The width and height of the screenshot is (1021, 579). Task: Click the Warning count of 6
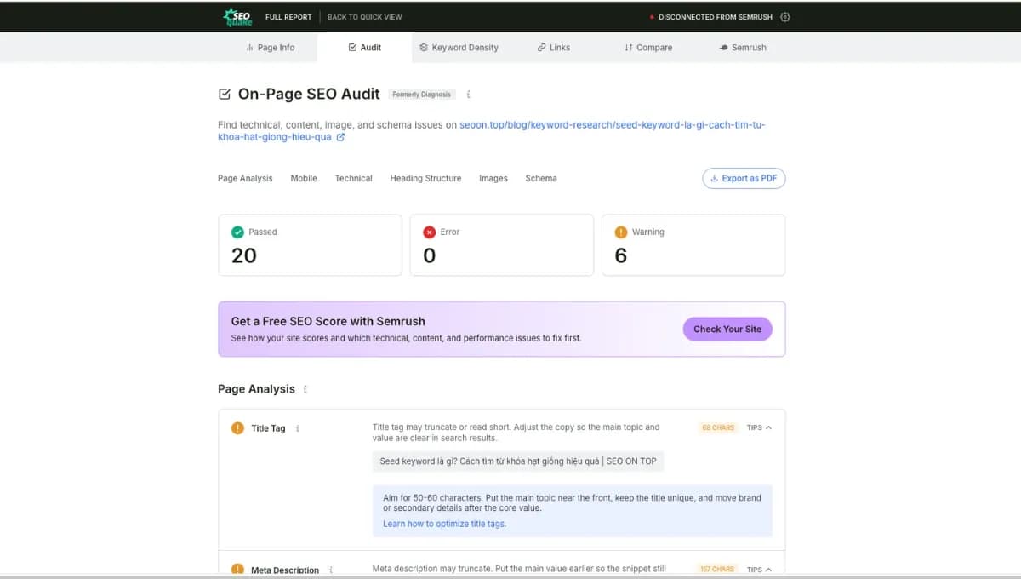[621, 255]
